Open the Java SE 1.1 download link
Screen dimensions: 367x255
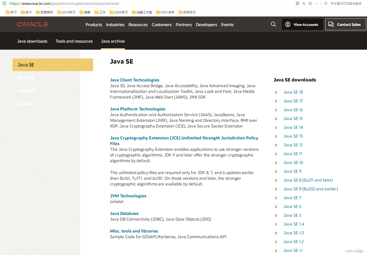coord(293,250)
